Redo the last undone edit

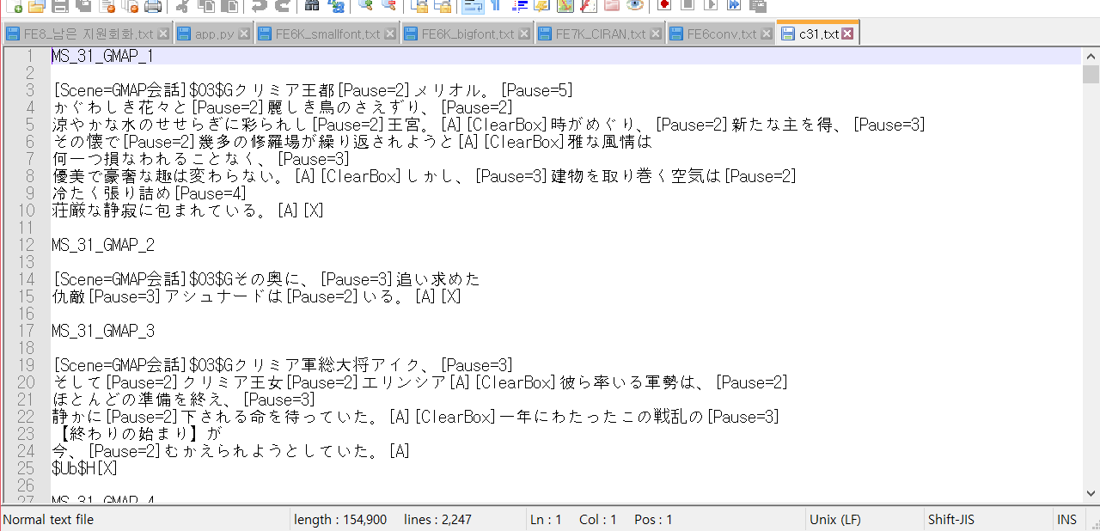click(282, 6)
